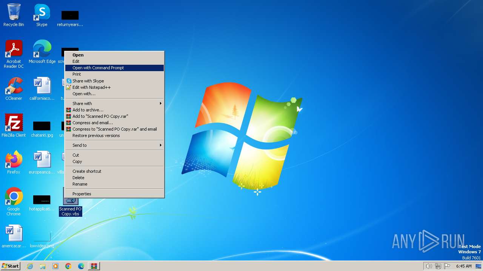Viewport: 483px width, 271px height.
Task: Expand the Share with submenu
Action: (114, 104)
